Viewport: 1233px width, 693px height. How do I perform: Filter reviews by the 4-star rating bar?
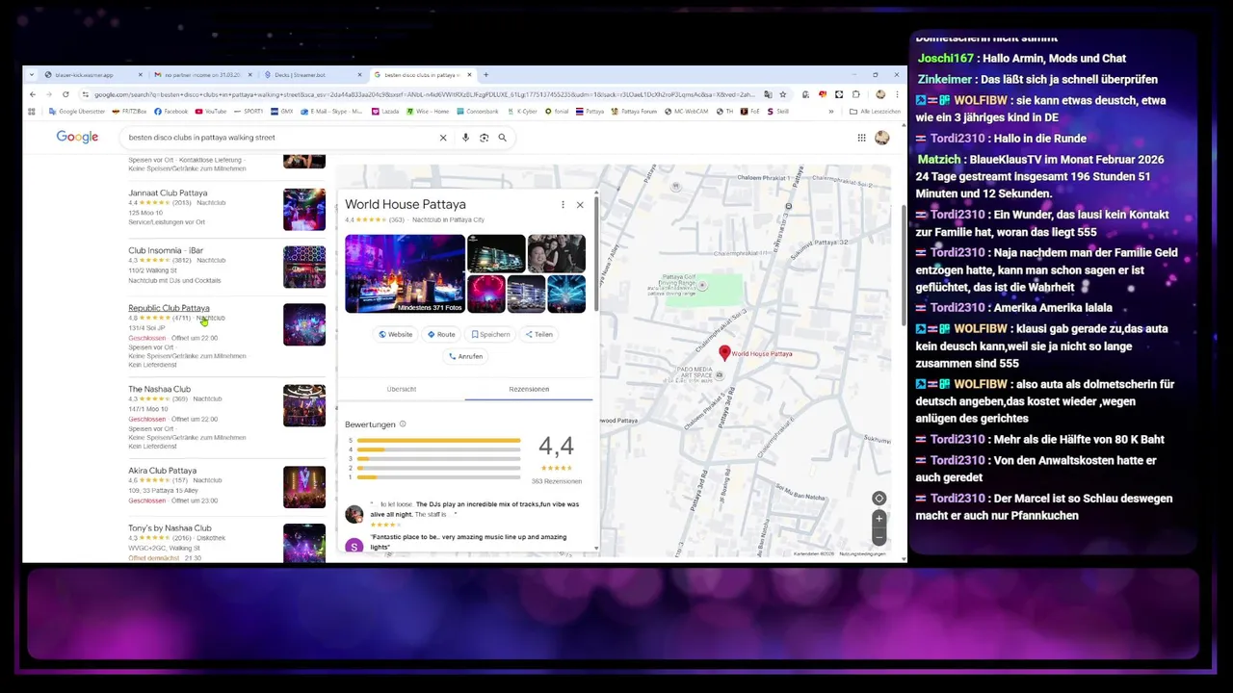tap(438, 449)
